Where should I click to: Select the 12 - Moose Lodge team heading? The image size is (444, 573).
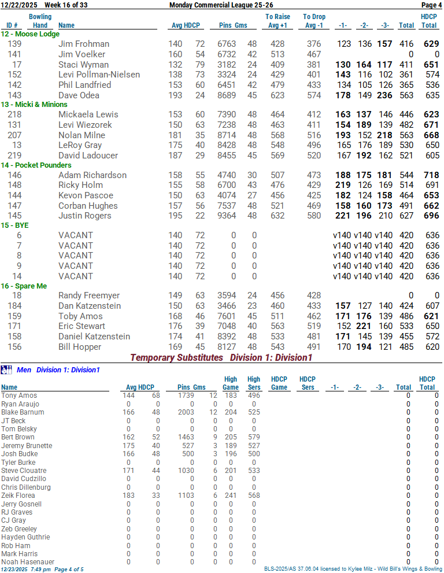pos(30,34)
